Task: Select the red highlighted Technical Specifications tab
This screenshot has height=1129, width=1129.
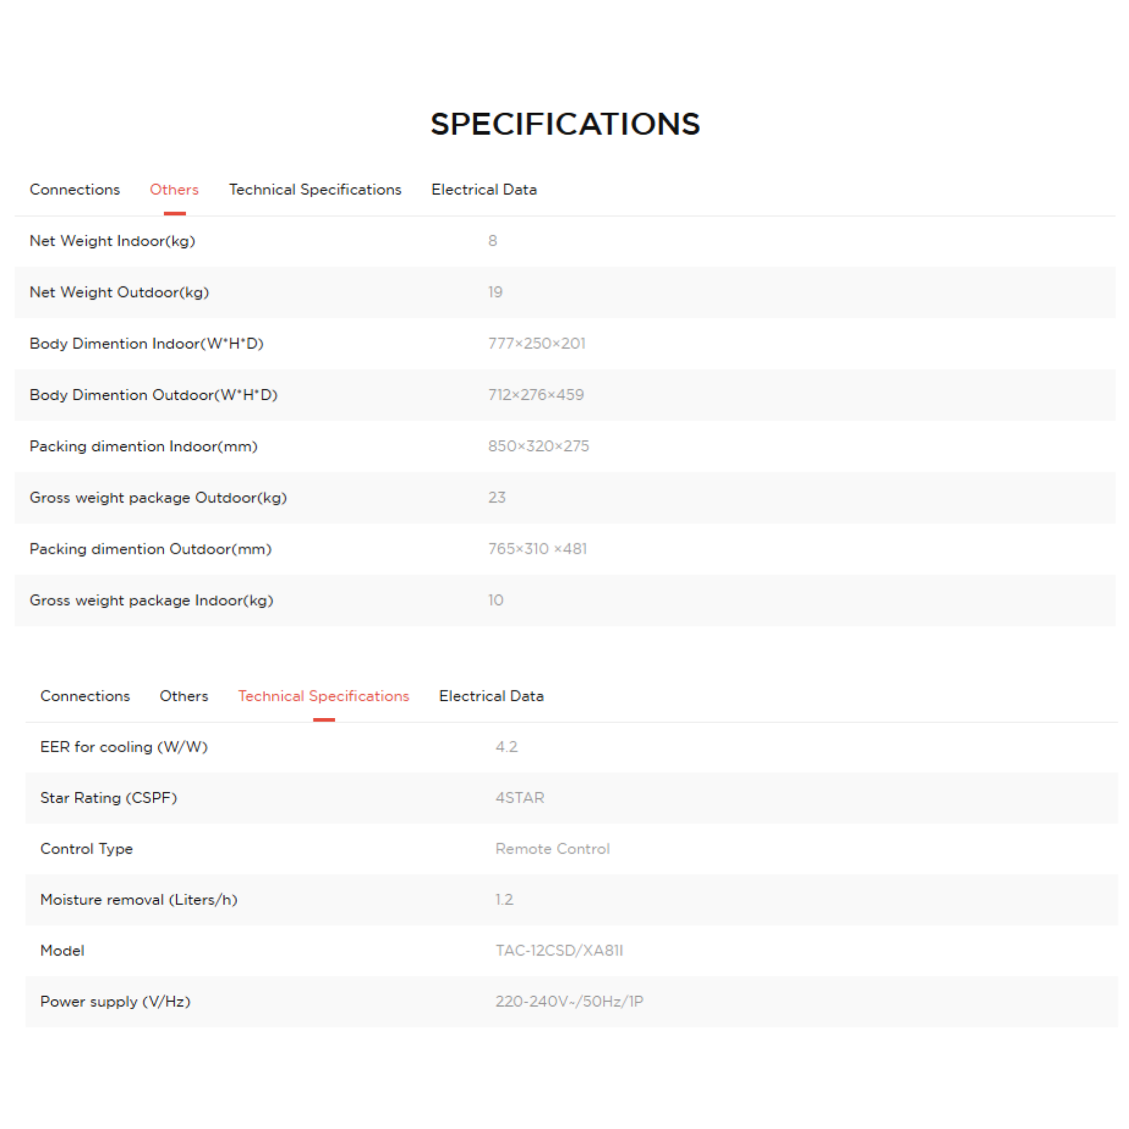Action: coord(324,696)
